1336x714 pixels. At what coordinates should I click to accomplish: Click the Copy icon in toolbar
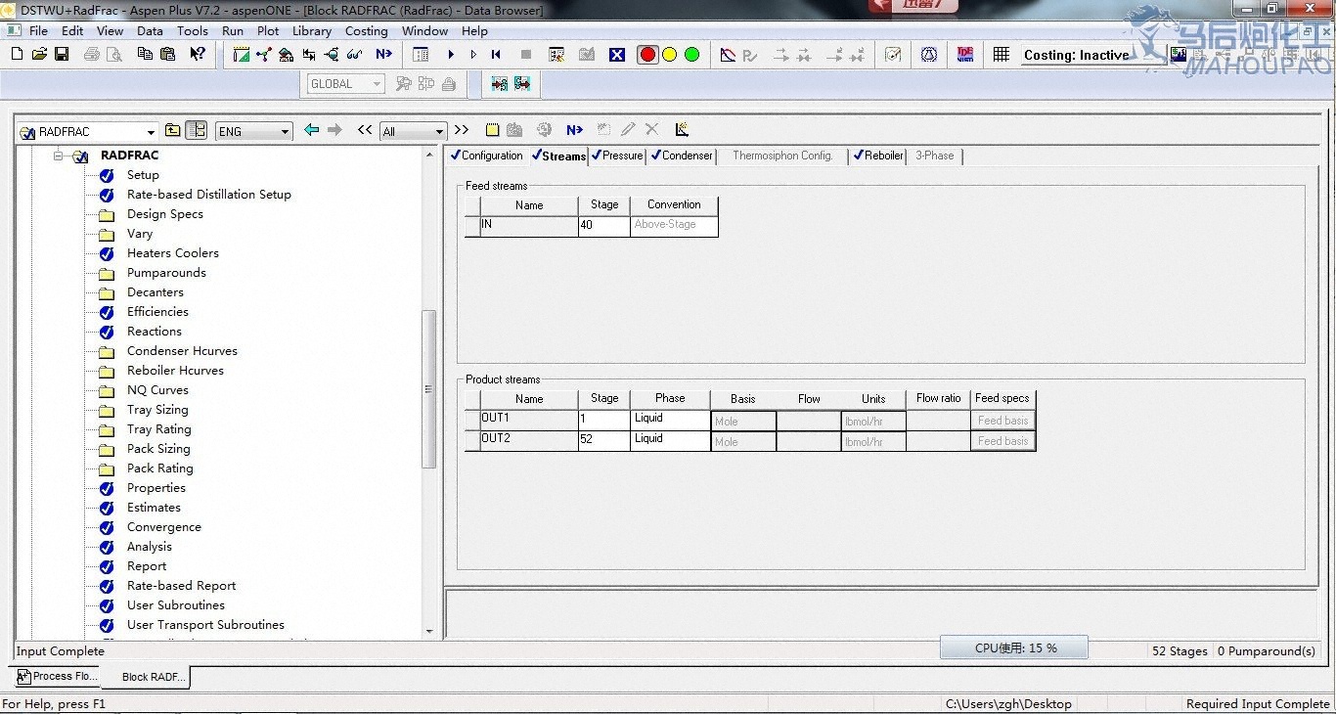145,55
